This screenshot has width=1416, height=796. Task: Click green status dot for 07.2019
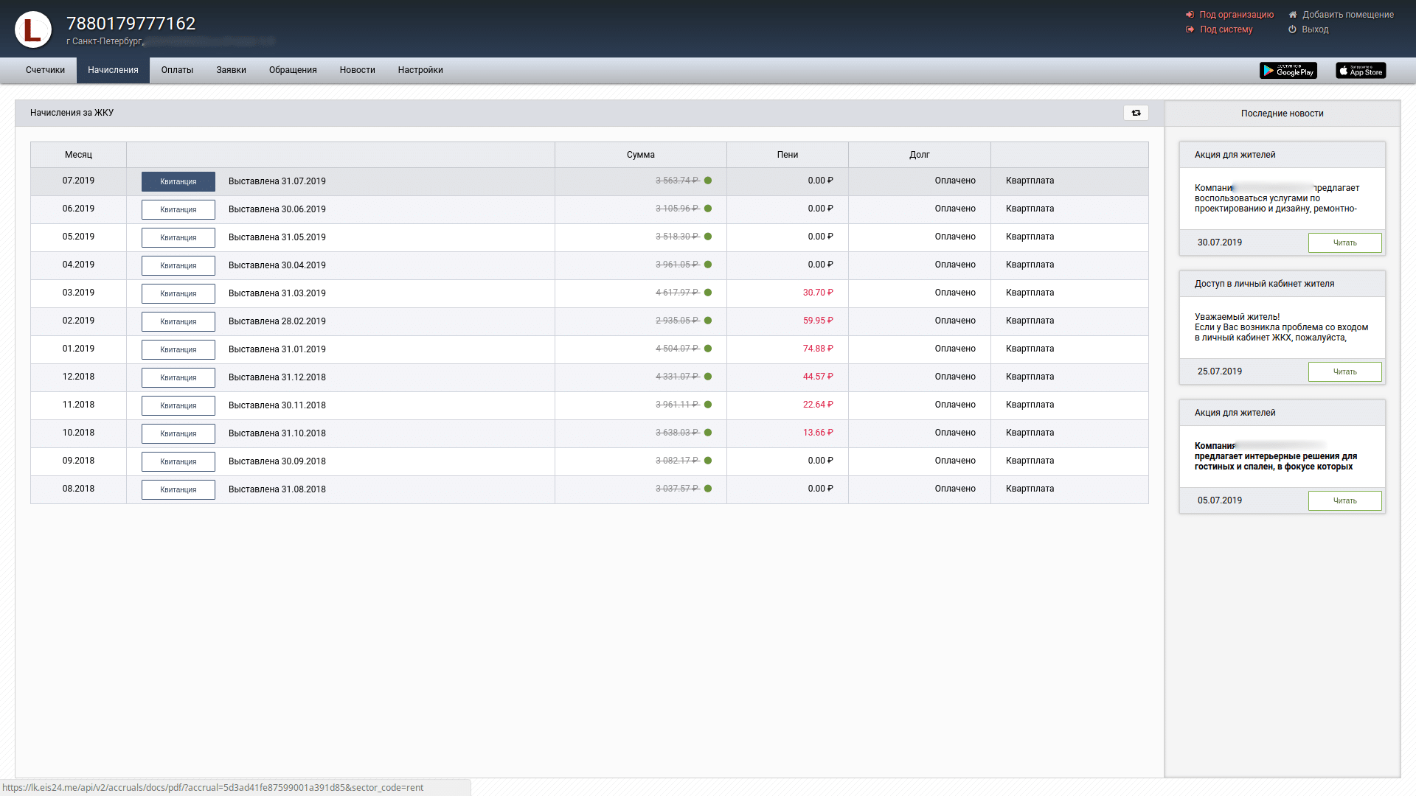tap(708, 181)
